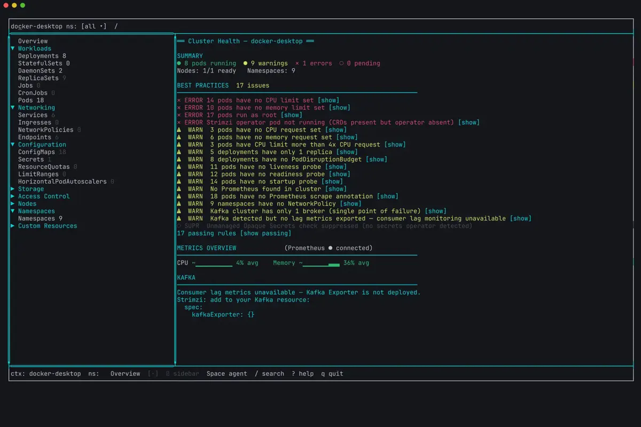
Task: Open ResourceQuotas in sidebar
Action: (x=48, y=167)
